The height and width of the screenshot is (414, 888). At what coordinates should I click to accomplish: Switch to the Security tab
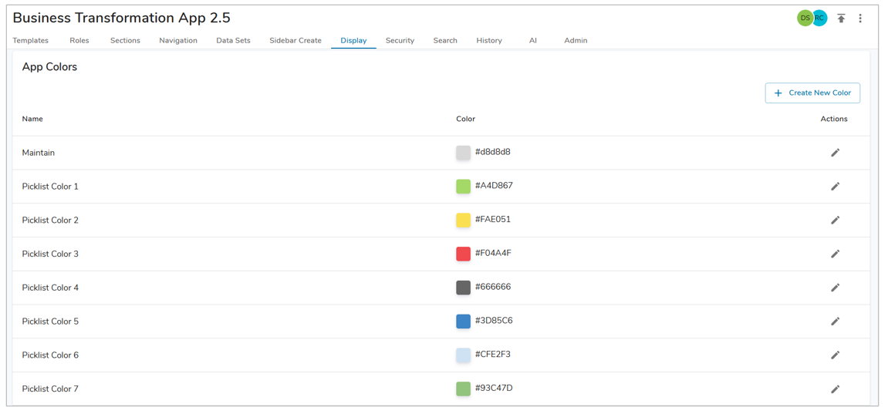[400, 40]
